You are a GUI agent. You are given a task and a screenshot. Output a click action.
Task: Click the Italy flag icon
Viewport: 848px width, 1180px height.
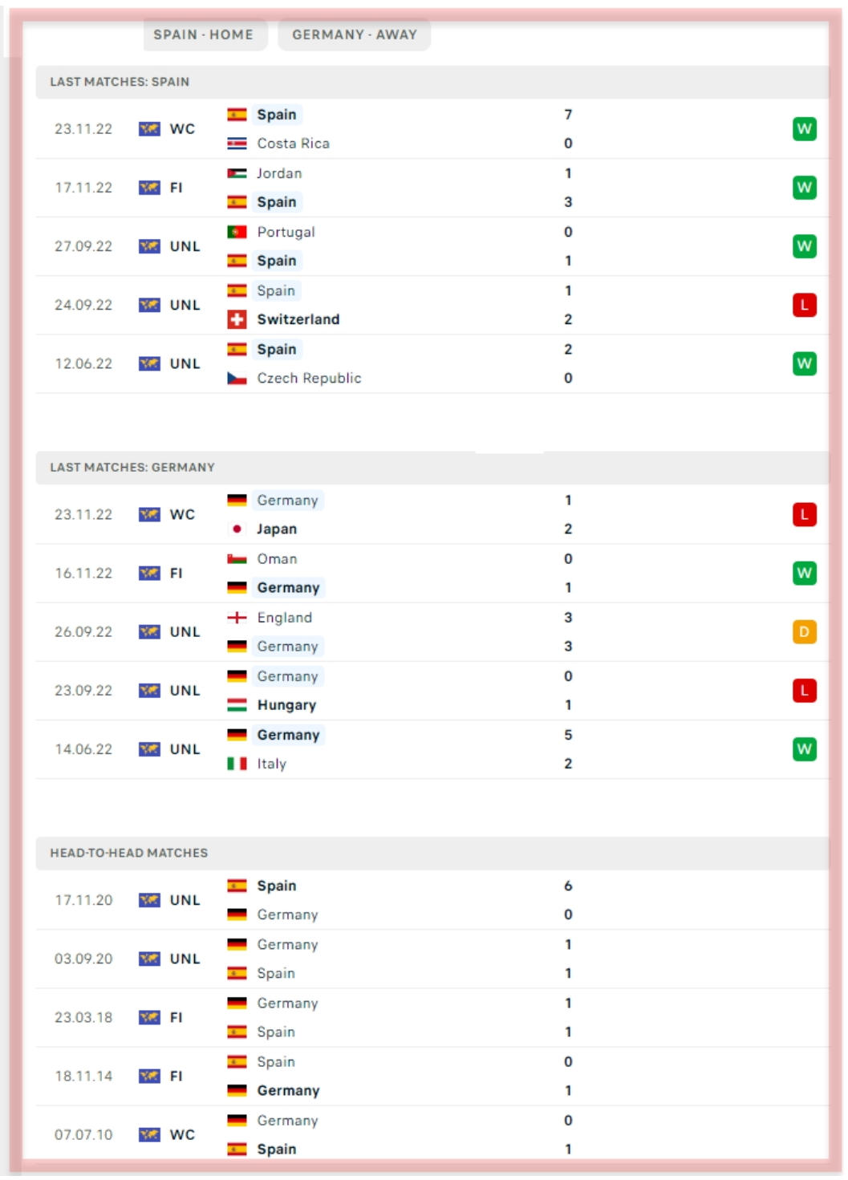click(237, 764)
